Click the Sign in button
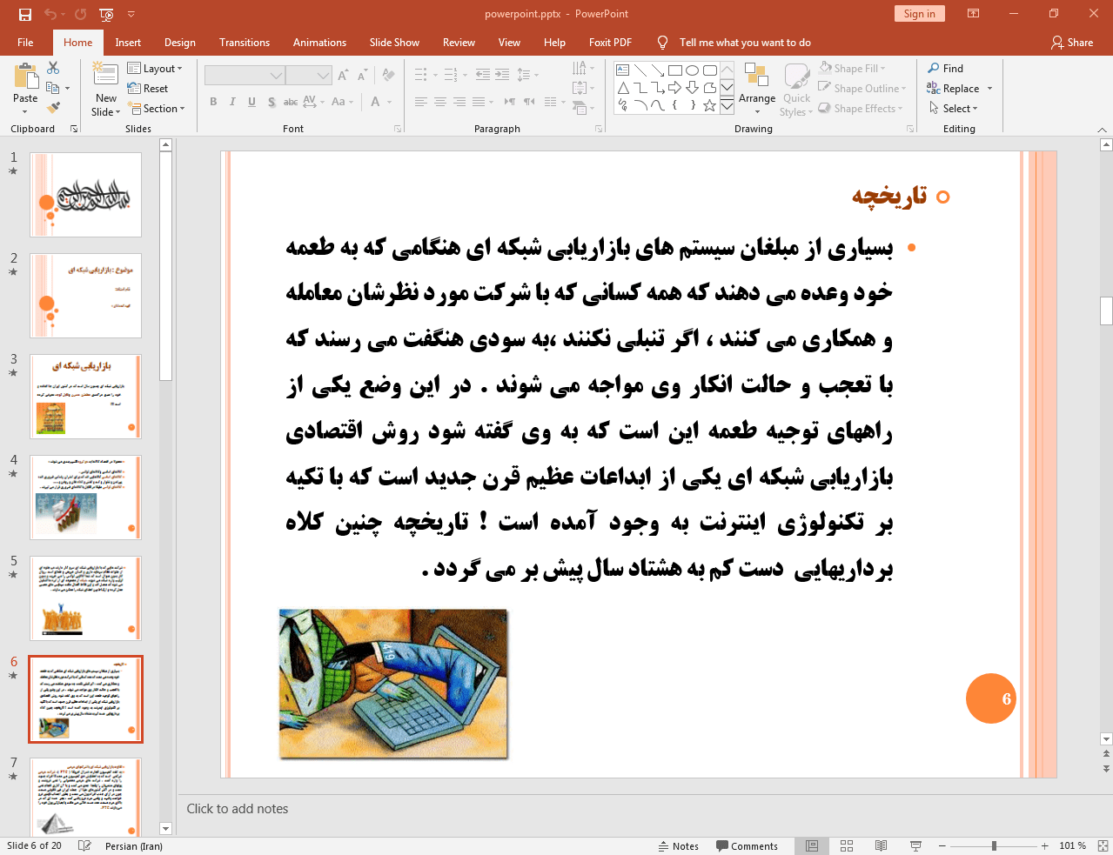 [919, 14]
